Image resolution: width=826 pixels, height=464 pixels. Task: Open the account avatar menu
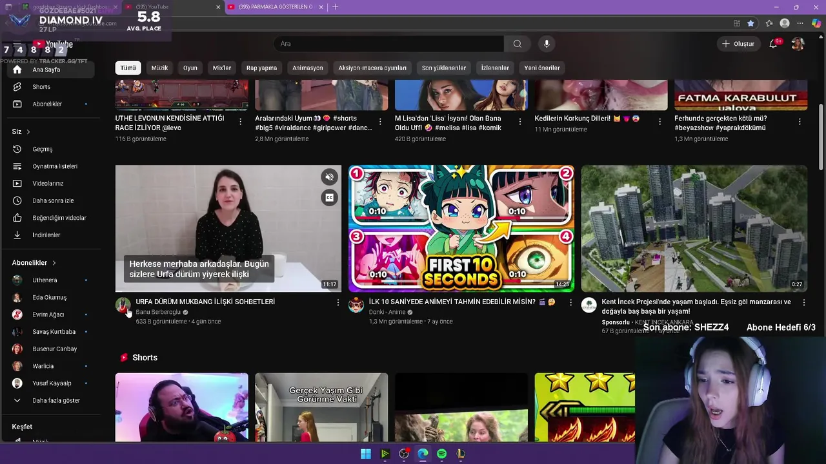pos(798,44)
